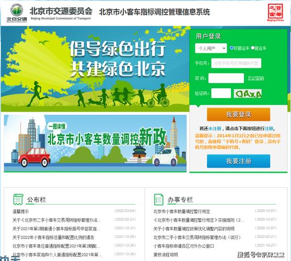Image resolution: width=291 pixels, height=261 pixels.
Task: Open 关于2022年小客车指标总量和配置比例的通告
Action: [x=53, y=238]
